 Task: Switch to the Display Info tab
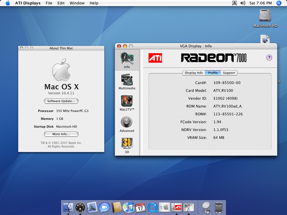point(194,73)
